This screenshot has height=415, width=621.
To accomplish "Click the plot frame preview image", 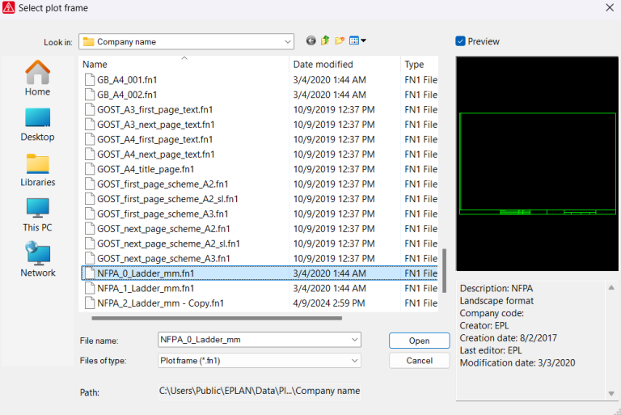I will (537, 163).
